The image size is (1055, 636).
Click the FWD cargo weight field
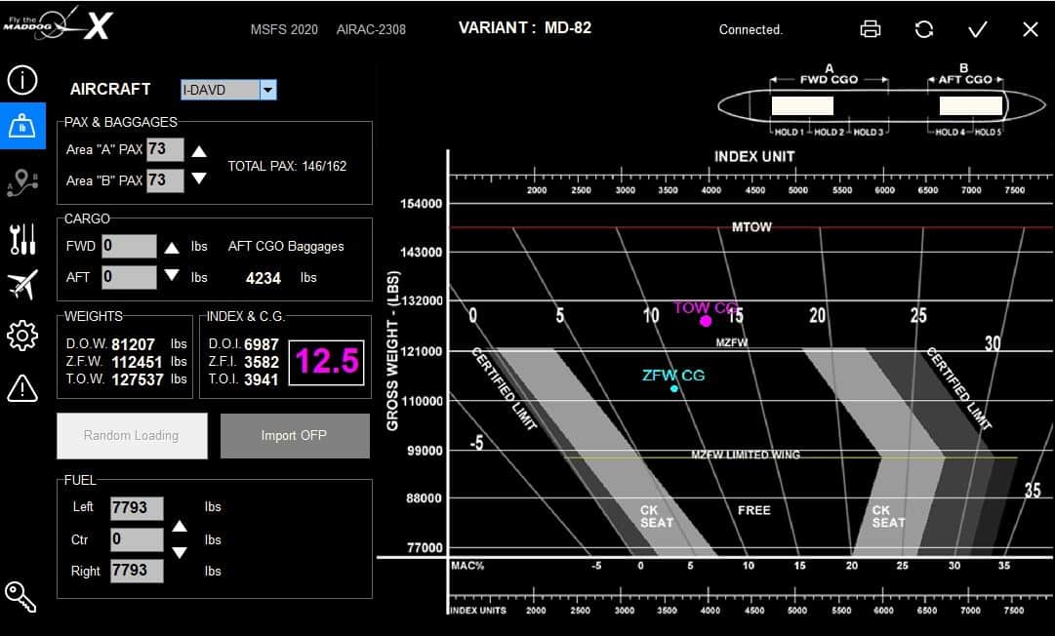[x=129, y=247]
